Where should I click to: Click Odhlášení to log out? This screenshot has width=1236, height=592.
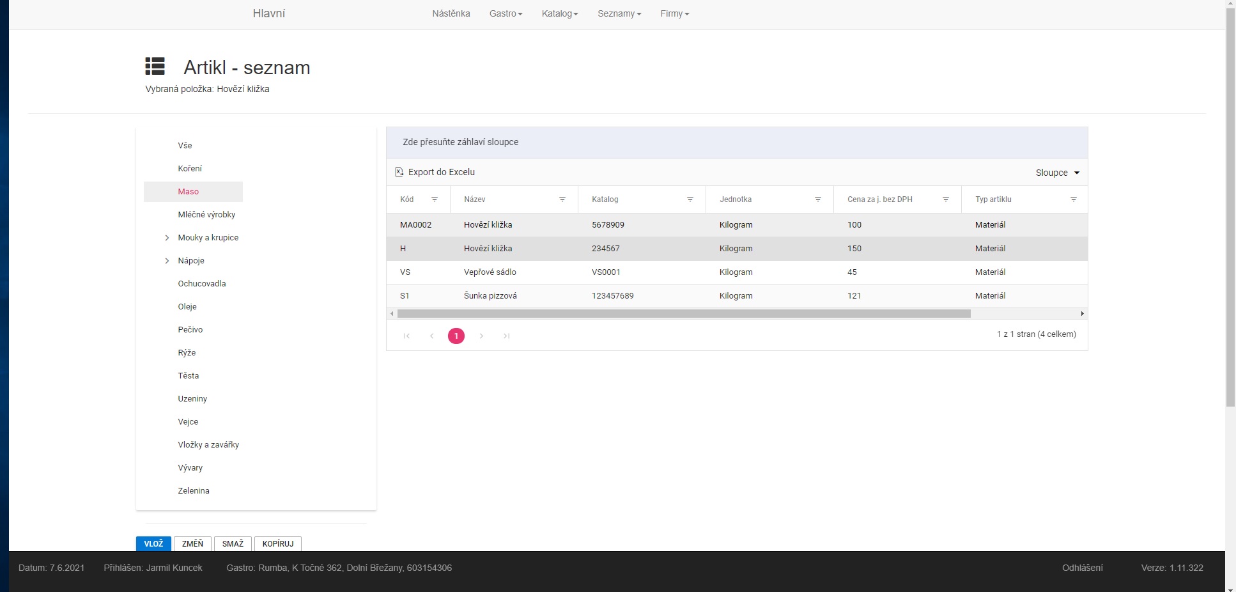point(1083,568)
